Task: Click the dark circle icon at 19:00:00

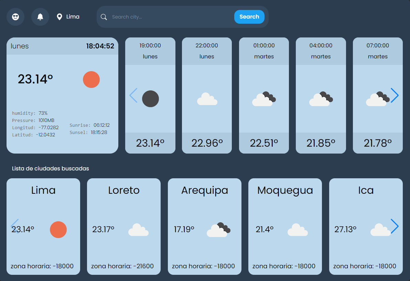Action: pos(150,99)
